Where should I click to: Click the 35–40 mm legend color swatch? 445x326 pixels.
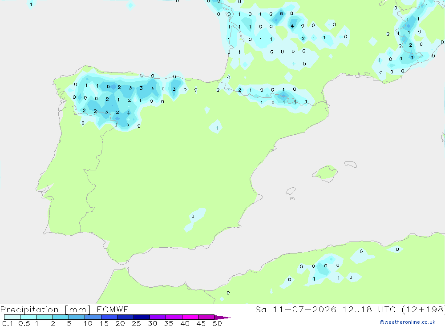[x=174, y=317]
